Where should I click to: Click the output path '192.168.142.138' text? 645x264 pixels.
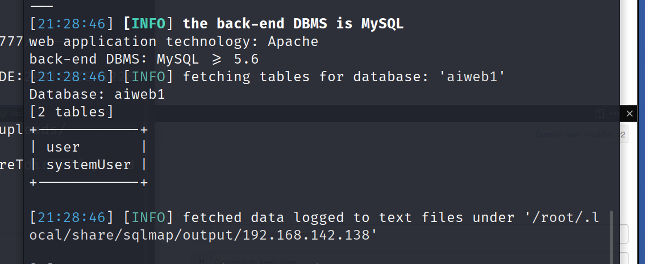(x=310, y=235)
